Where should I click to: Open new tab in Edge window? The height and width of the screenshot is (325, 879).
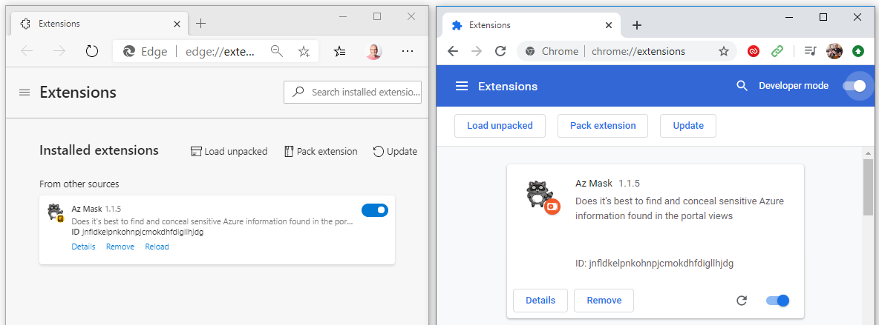200,24
